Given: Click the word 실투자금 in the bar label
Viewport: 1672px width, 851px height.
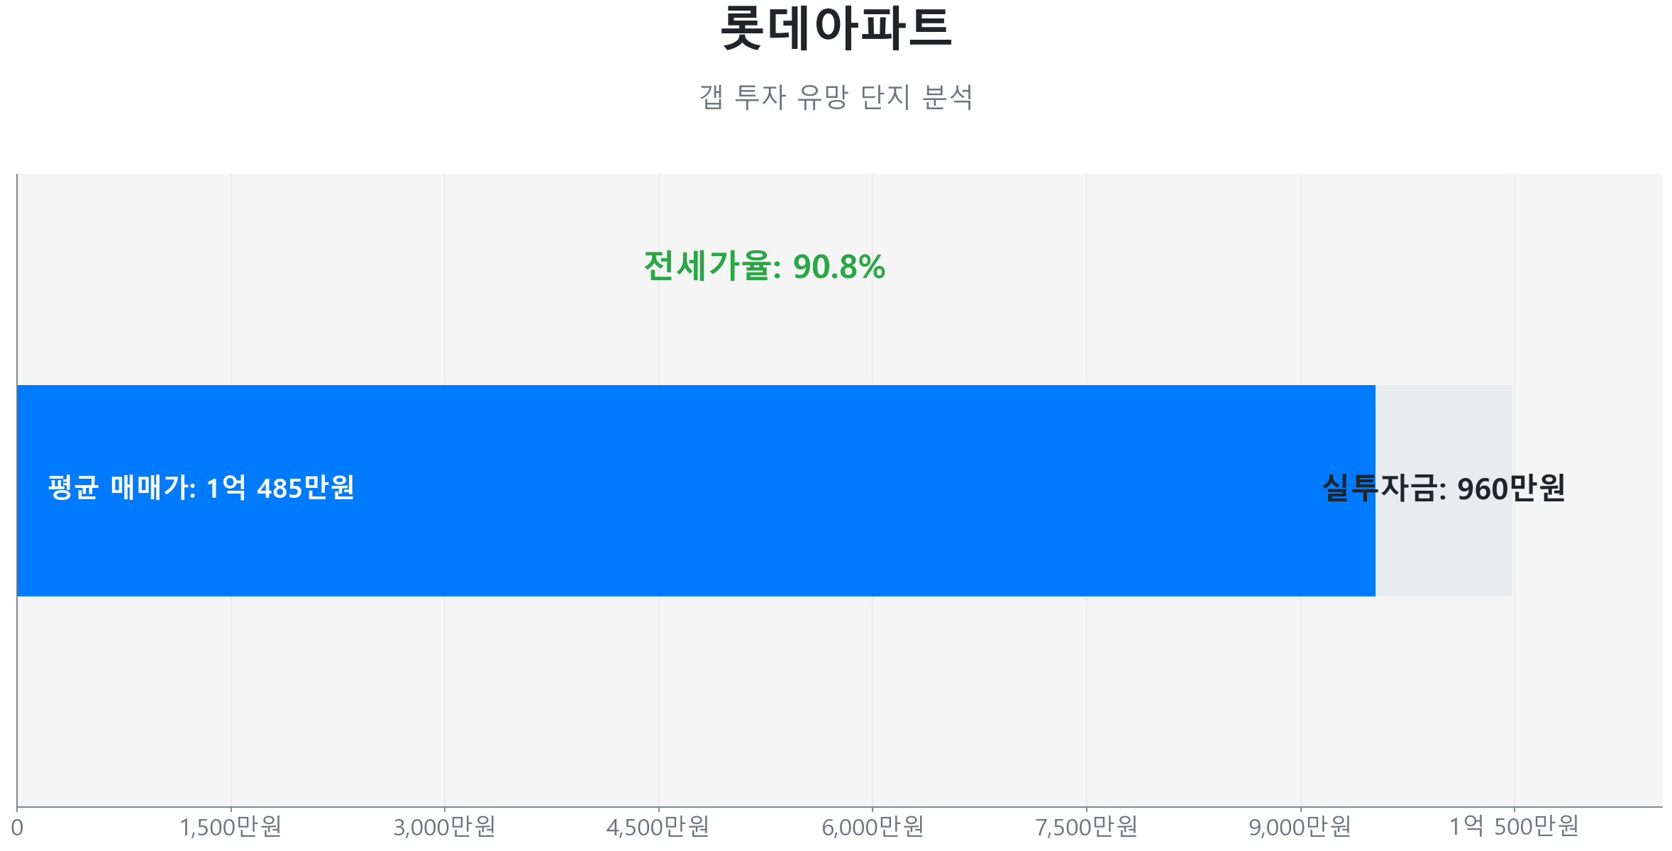Looking at the screenshot, I should 1380,489.
